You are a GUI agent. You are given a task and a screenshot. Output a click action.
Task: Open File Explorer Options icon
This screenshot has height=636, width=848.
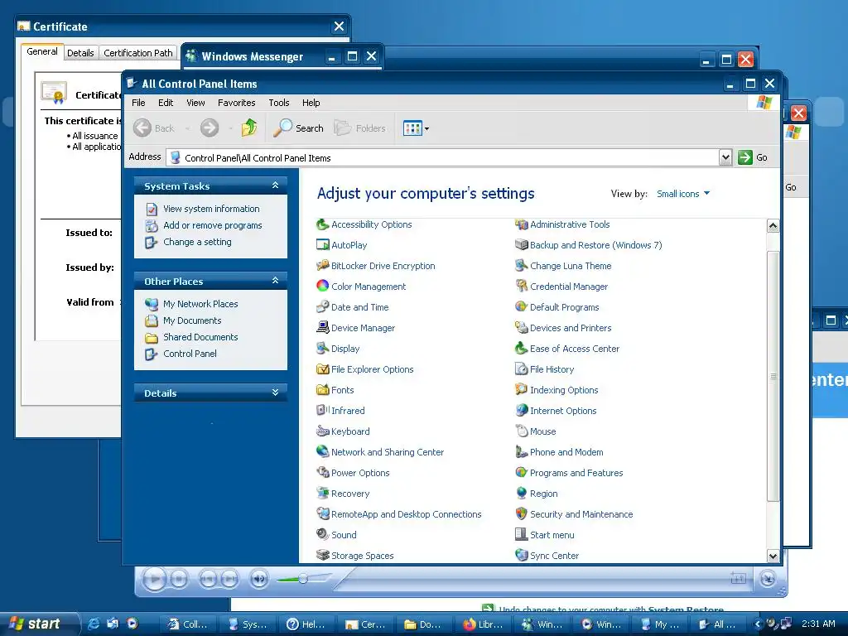323,369
